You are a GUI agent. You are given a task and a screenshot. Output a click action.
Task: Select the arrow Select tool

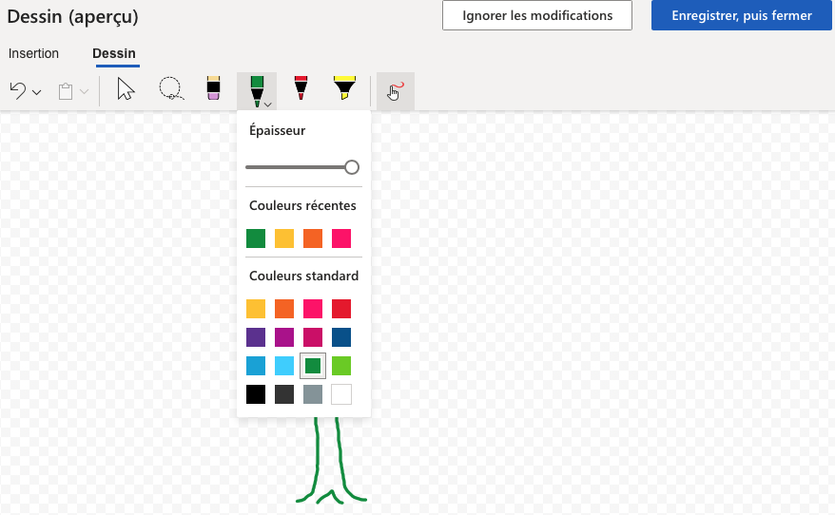(126, 89)
